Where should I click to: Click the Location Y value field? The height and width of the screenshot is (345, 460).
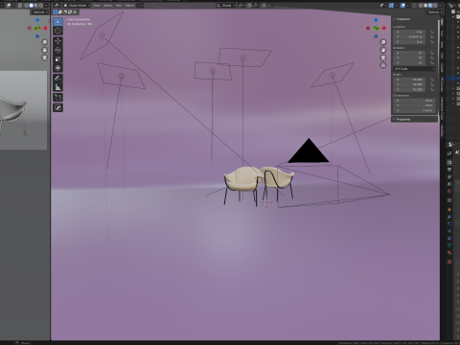pos(409,36)
